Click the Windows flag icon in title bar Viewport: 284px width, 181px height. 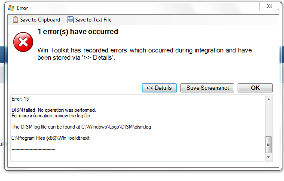pos(11,8)
